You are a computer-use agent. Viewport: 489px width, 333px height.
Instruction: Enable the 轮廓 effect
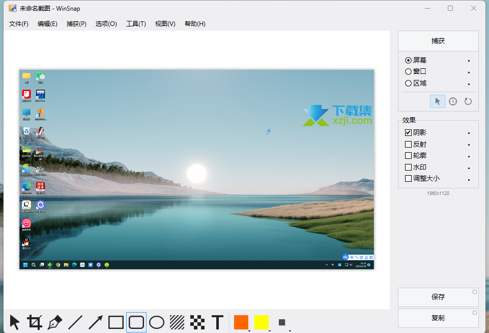(x=416, y=155)
